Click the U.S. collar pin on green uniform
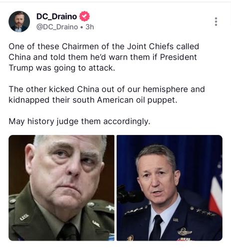 [24, 217]
